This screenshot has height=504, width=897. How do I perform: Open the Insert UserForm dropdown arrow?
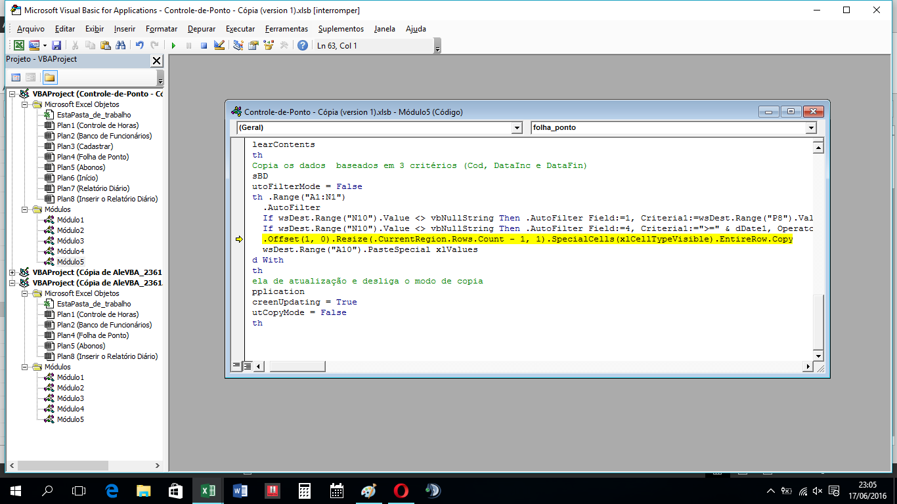pyautogui.click(x=45, y=45)
